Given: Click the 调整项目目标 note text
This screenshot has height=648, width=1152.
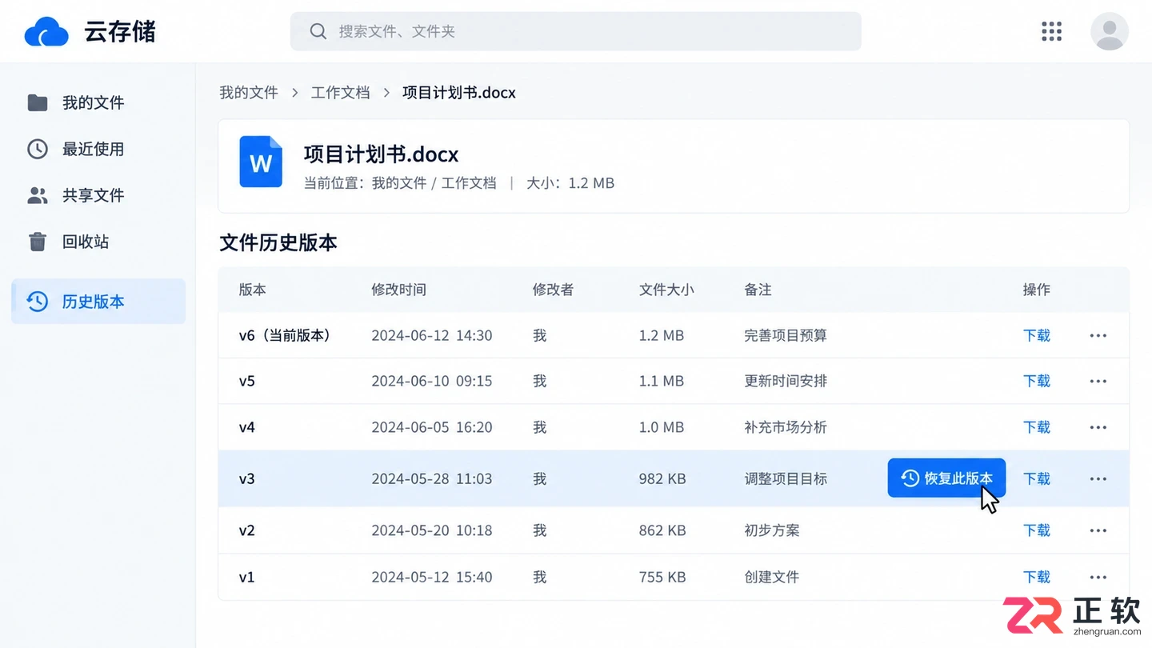Looking at the screenshot, I should 786,479.
